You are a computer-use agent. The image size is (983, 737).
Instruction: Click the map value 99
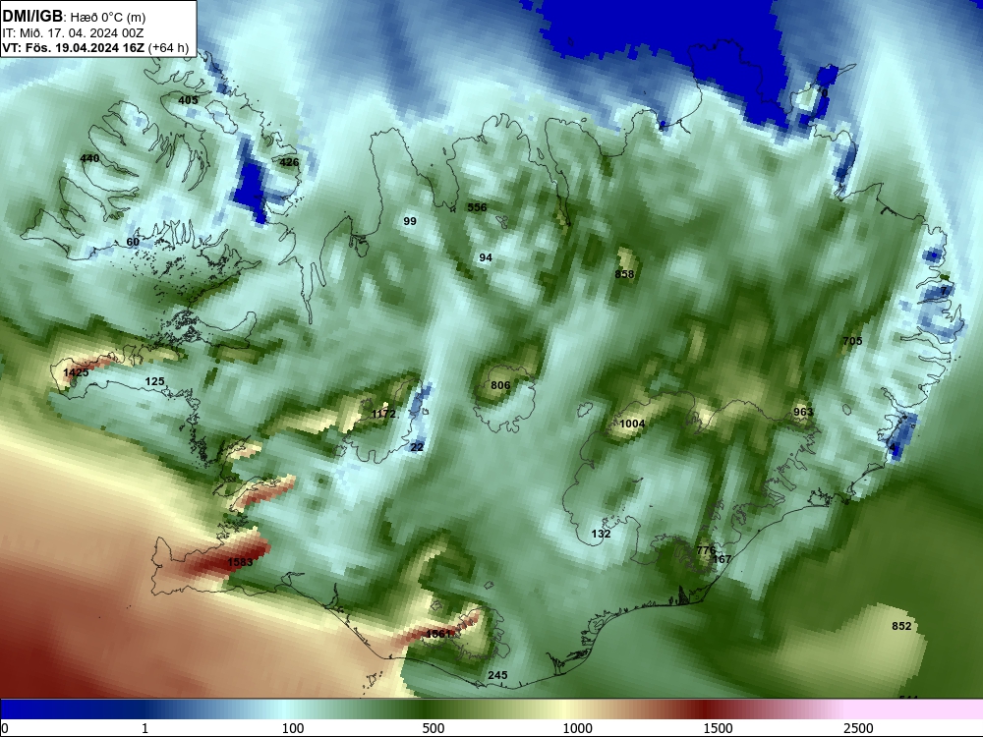[x=409, y=221]
